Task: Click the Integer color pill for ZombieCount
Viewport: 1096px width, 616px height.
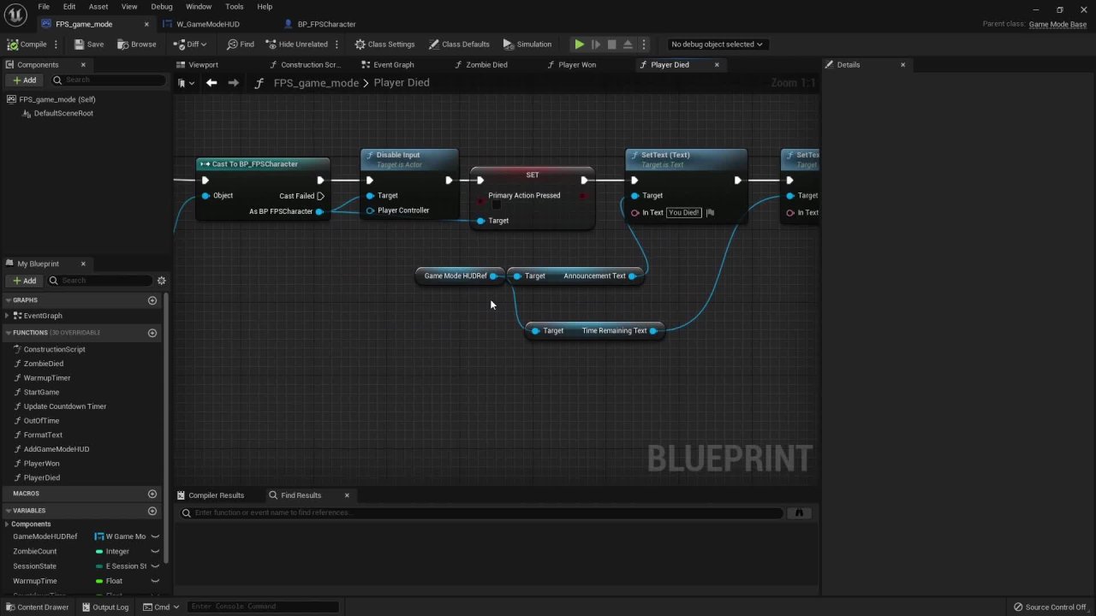Action: 99,552
